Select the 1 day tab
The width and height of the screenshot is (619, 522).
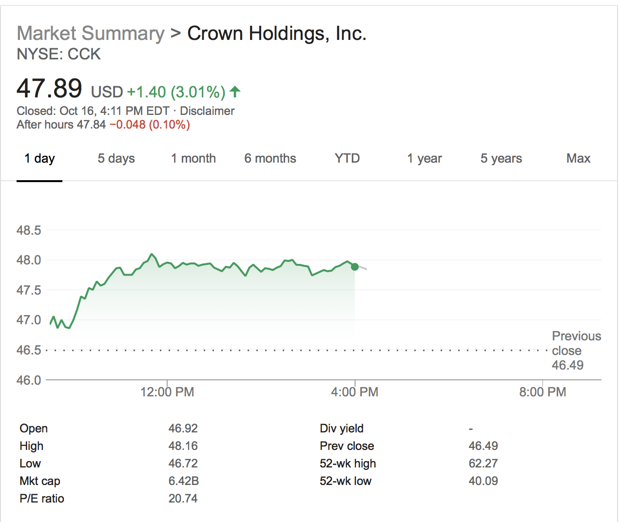click(39, 158)
